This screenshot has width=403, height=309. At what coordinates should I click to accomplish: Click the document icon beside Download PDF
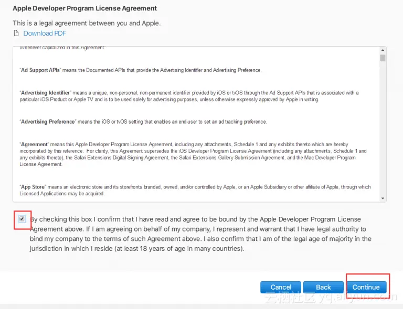(x=16, y=34)
